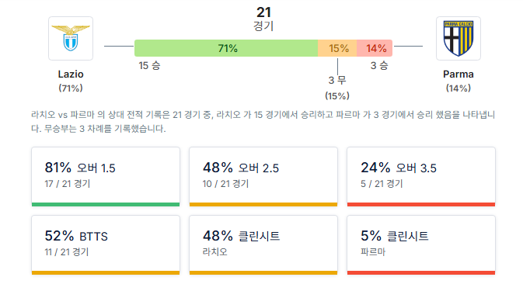This screenshot has width=523, height=284.
Task: Select the orange 15% draw bar segment
Action: pos(337,48)
